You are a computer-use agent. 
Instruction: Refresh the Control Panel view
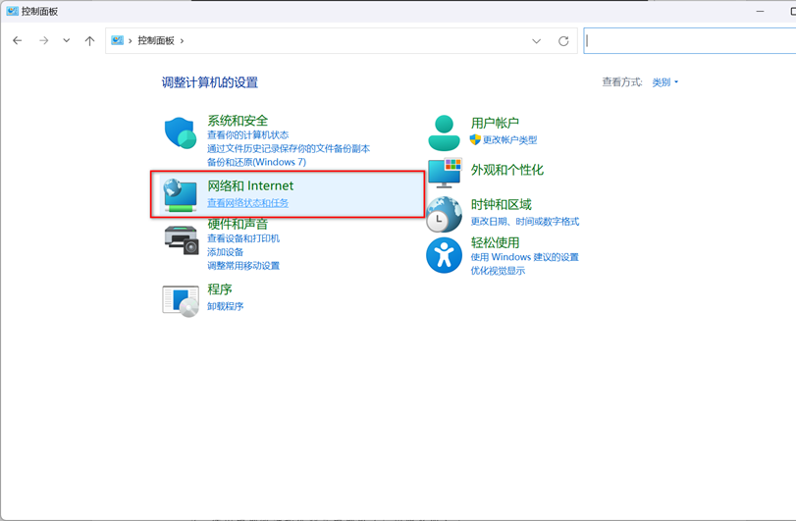[x=563, y=41]
